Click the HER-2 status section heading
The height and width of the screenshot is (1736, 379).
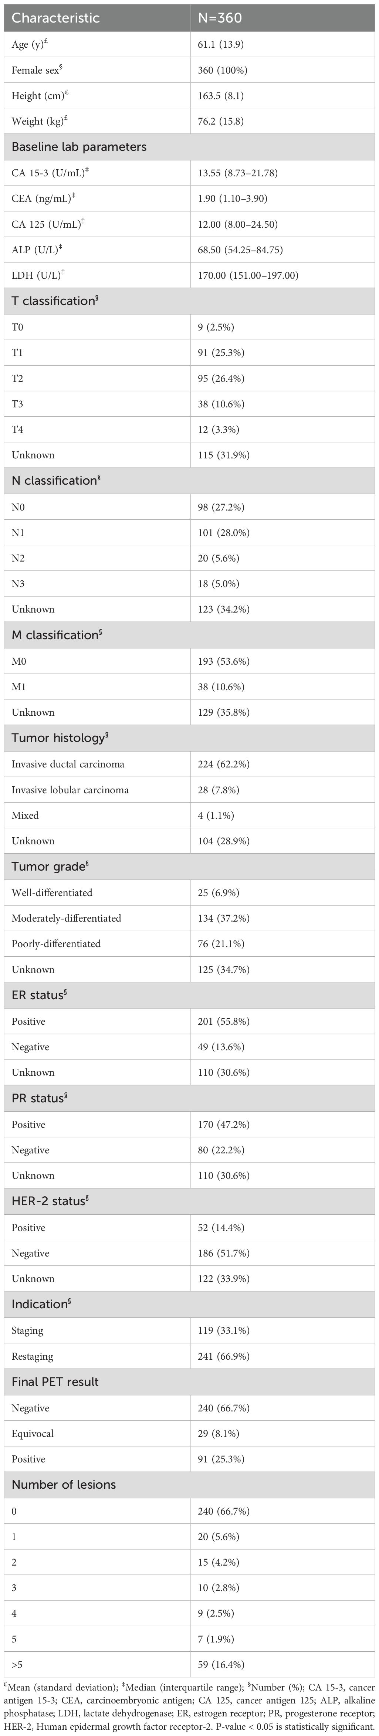click(50, 1201)
